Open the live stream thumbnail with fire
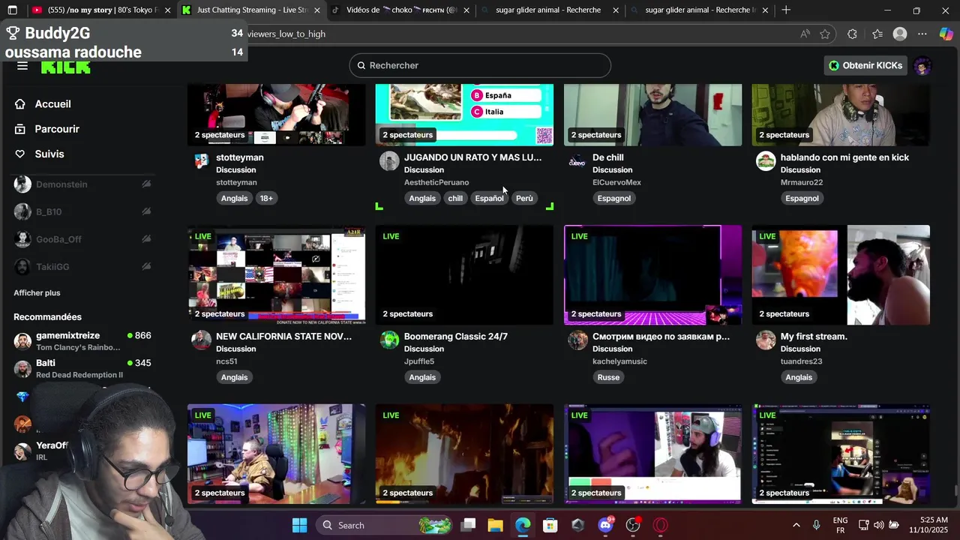Image resolution: width=960 pixels, height=540 pixels. 464,454
